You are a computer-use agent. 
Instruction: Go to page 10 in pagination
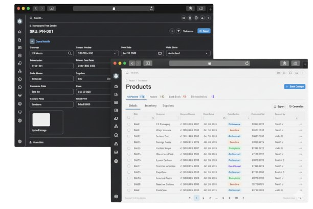coord(236,198)
